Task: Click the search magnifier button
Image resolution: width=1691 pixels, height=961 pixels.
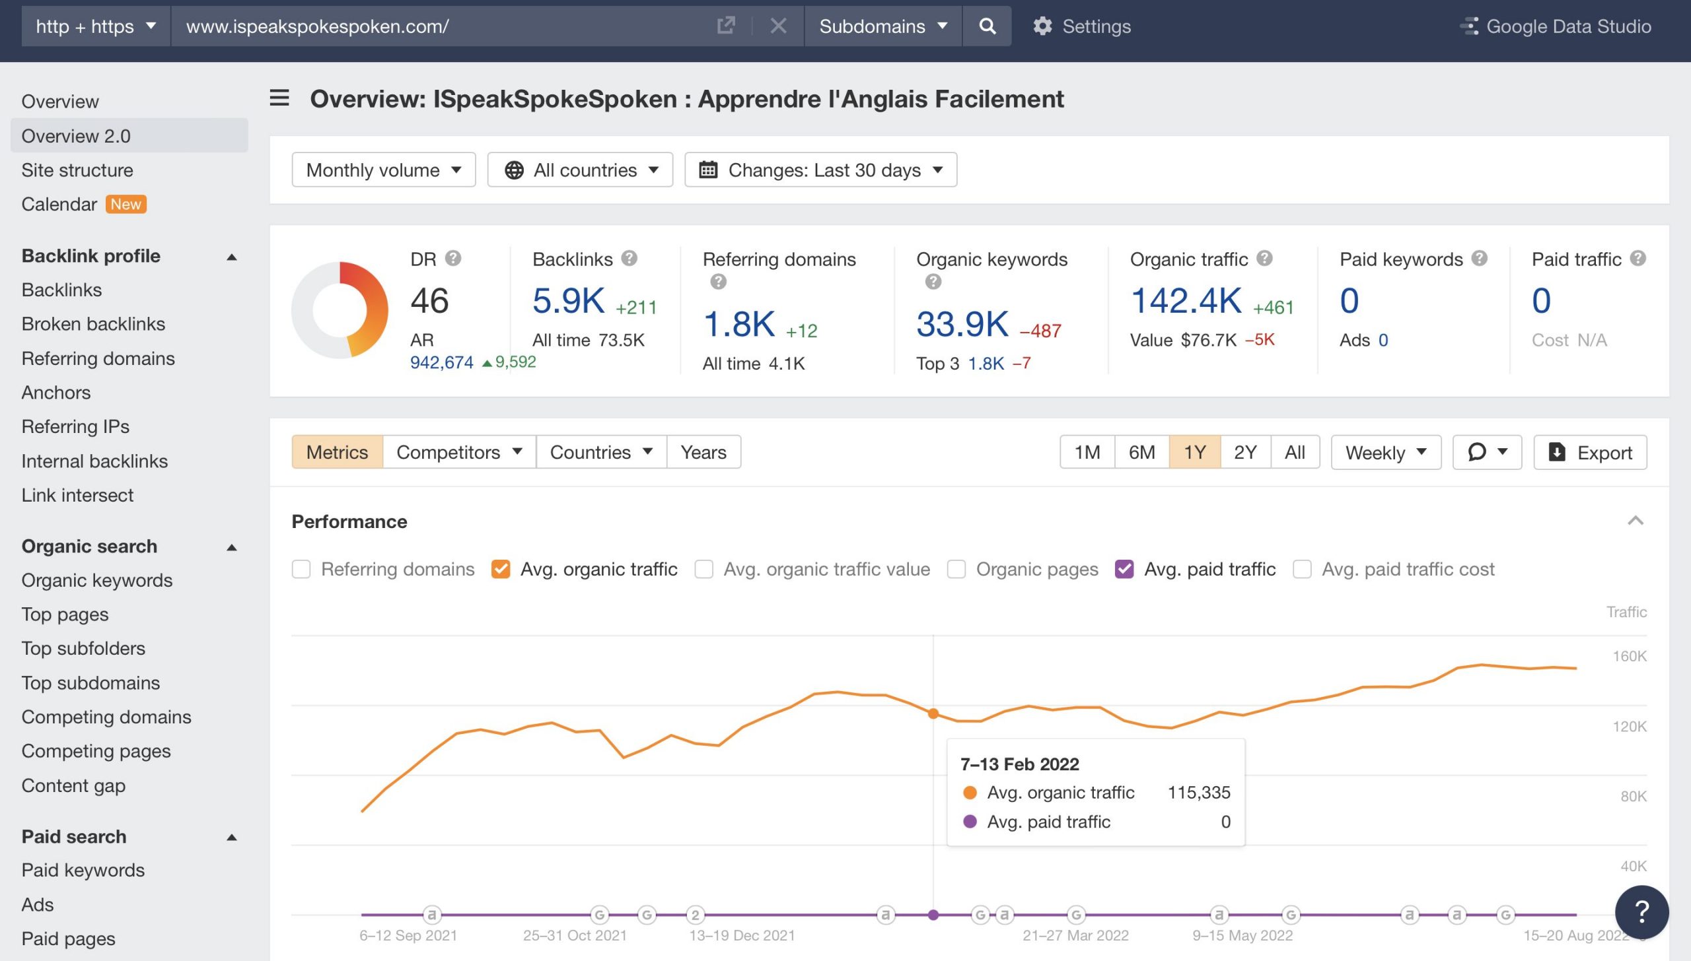Action: coord(987,26)
